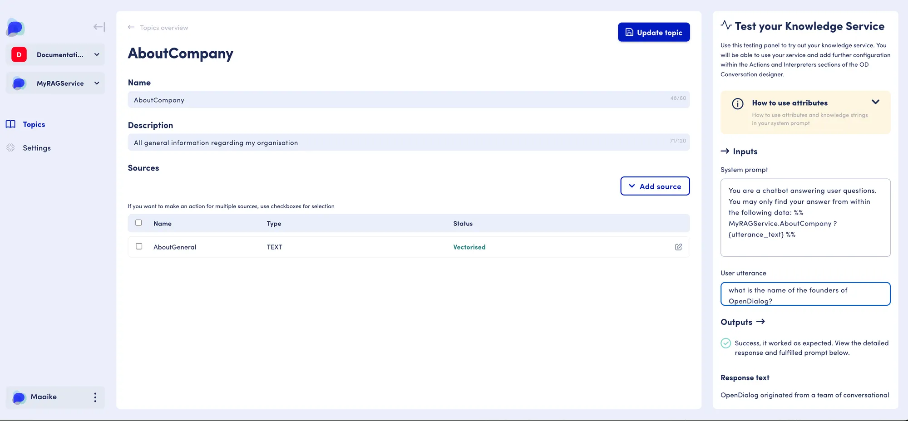Image resolution: width=908 pixels, height=421 pixels.
Task: Click into the Description field
Action: tap(409, 142)
